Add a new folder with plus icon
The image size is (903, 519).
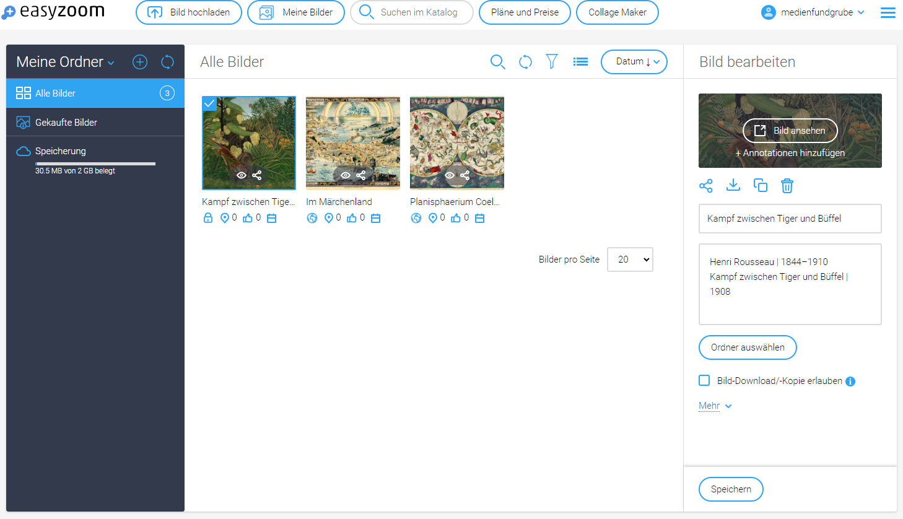tap(140, 62)
